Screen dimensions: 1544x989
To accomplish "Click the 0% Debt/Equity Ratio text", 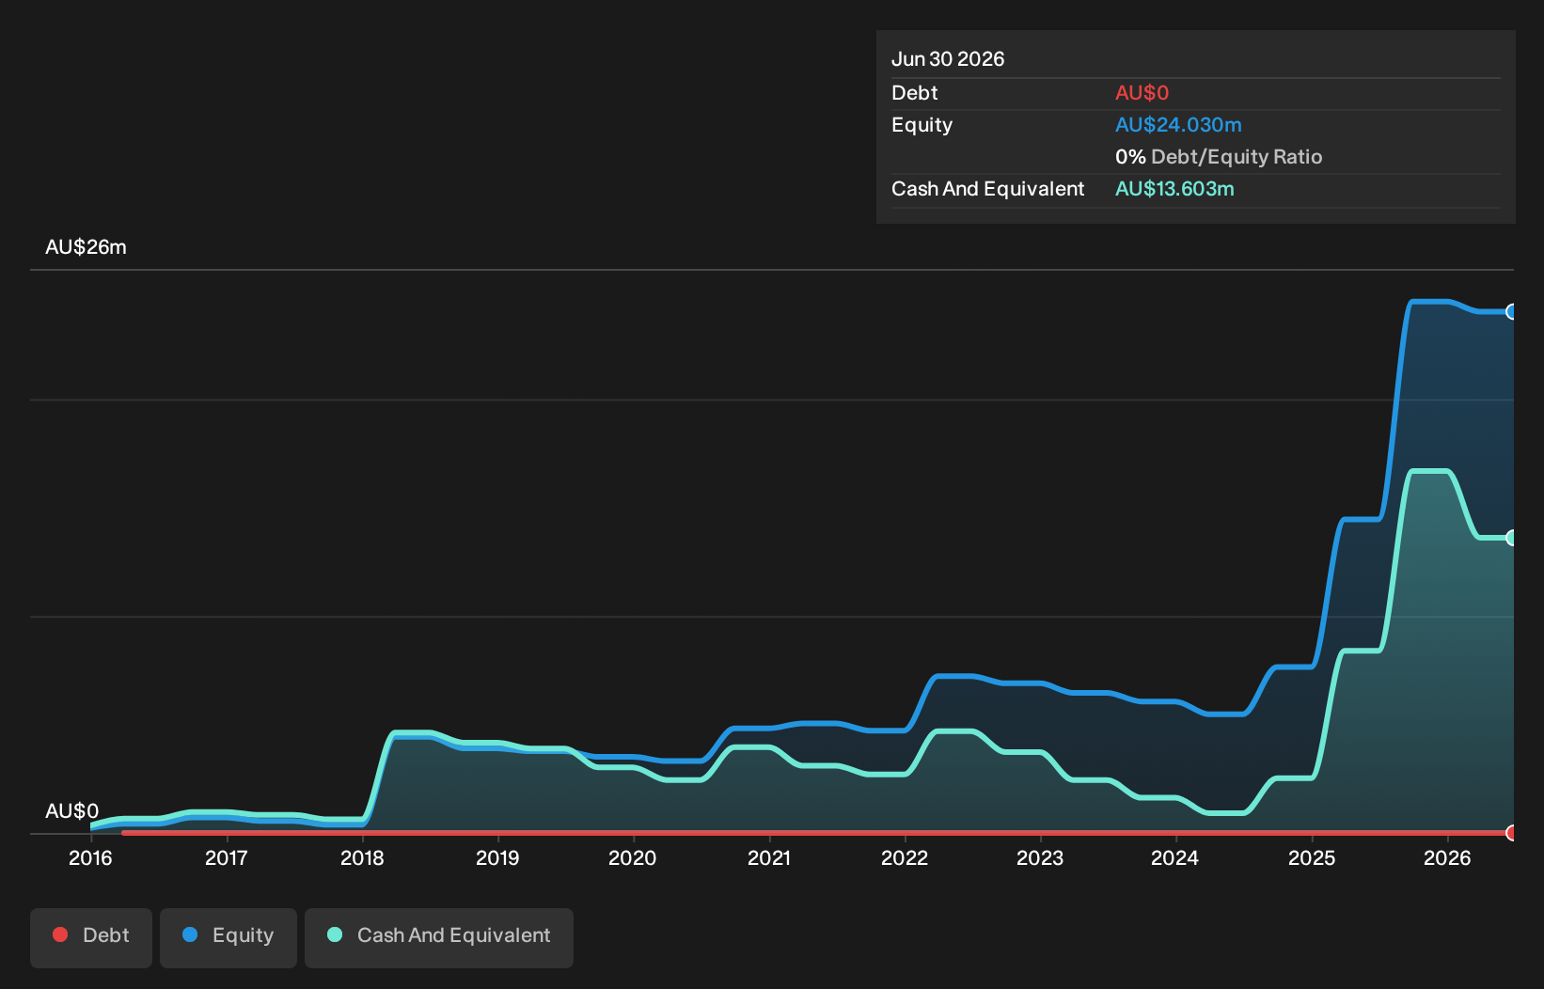I will pos(1219,157).
